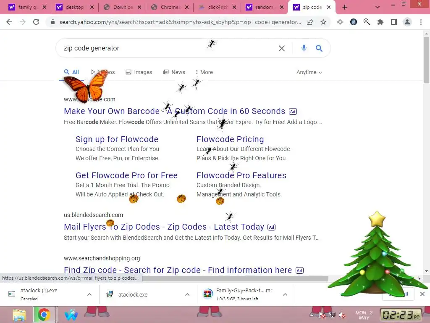Open 'Make Your Own Barcode' ad link
The width and height of the screenshot is (430, 323).
(x=174, y=111)
